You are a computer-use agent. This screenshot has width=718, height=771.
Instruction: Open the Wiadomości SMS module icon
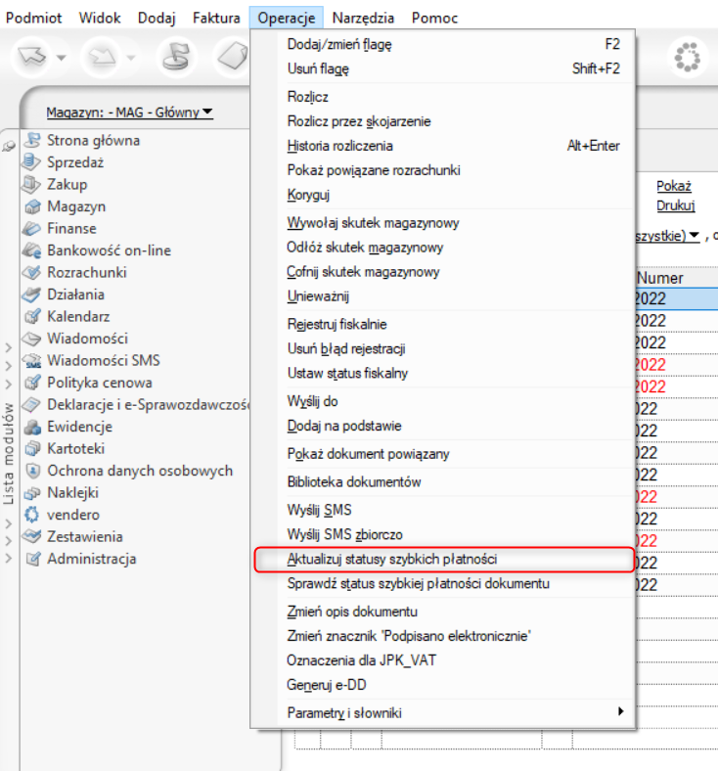pos(32,360)
